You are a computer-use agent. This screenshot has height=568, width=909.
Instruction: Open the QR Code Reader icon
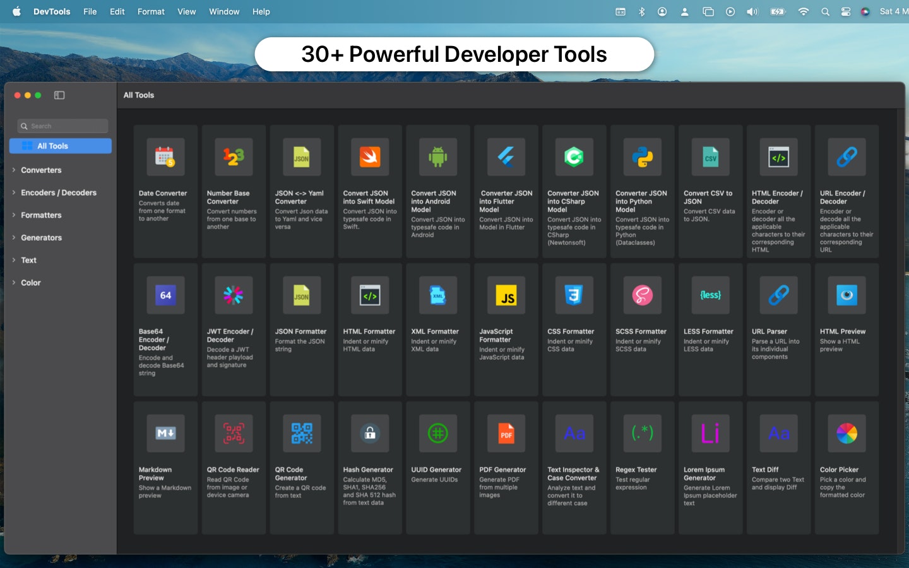click(234, 433)
